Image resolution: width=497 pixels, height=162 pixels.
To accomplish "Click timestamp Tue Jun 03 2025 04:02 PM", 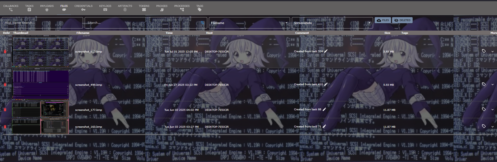I will coord(181,110).
